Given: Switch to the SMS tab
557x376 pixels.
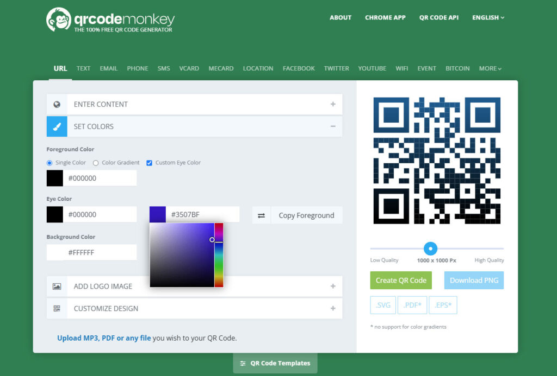Looking at the screenshot, I should tap(164, 68).
